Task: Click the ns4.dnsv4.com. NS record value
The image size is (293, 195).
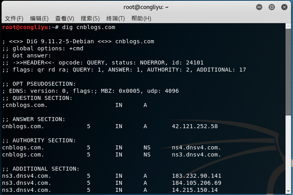Action: click(196, 147)
